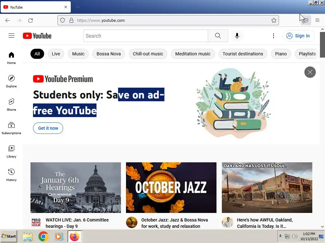Click the Save to Pocket icon
This screenshot has width=325, height=243.
pos(306,20)
